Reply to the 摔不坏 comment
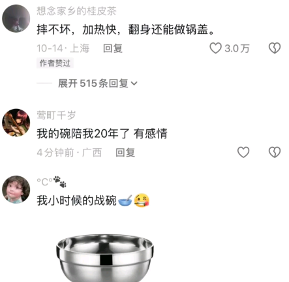This screenshot has width=289, height=282. point(113,48)
